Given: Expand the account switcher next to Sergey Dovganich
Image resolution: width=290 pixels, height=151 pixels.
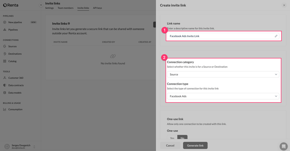Looking at the screenshot, I should 34,147.
